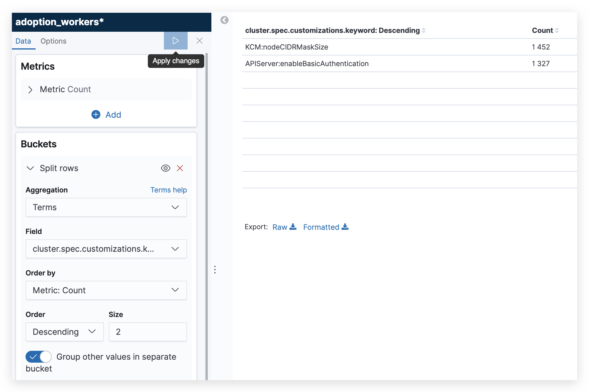
Task: Disable Group other values in separate bucket
Action: pyautogui.click(x=38, y=357)
